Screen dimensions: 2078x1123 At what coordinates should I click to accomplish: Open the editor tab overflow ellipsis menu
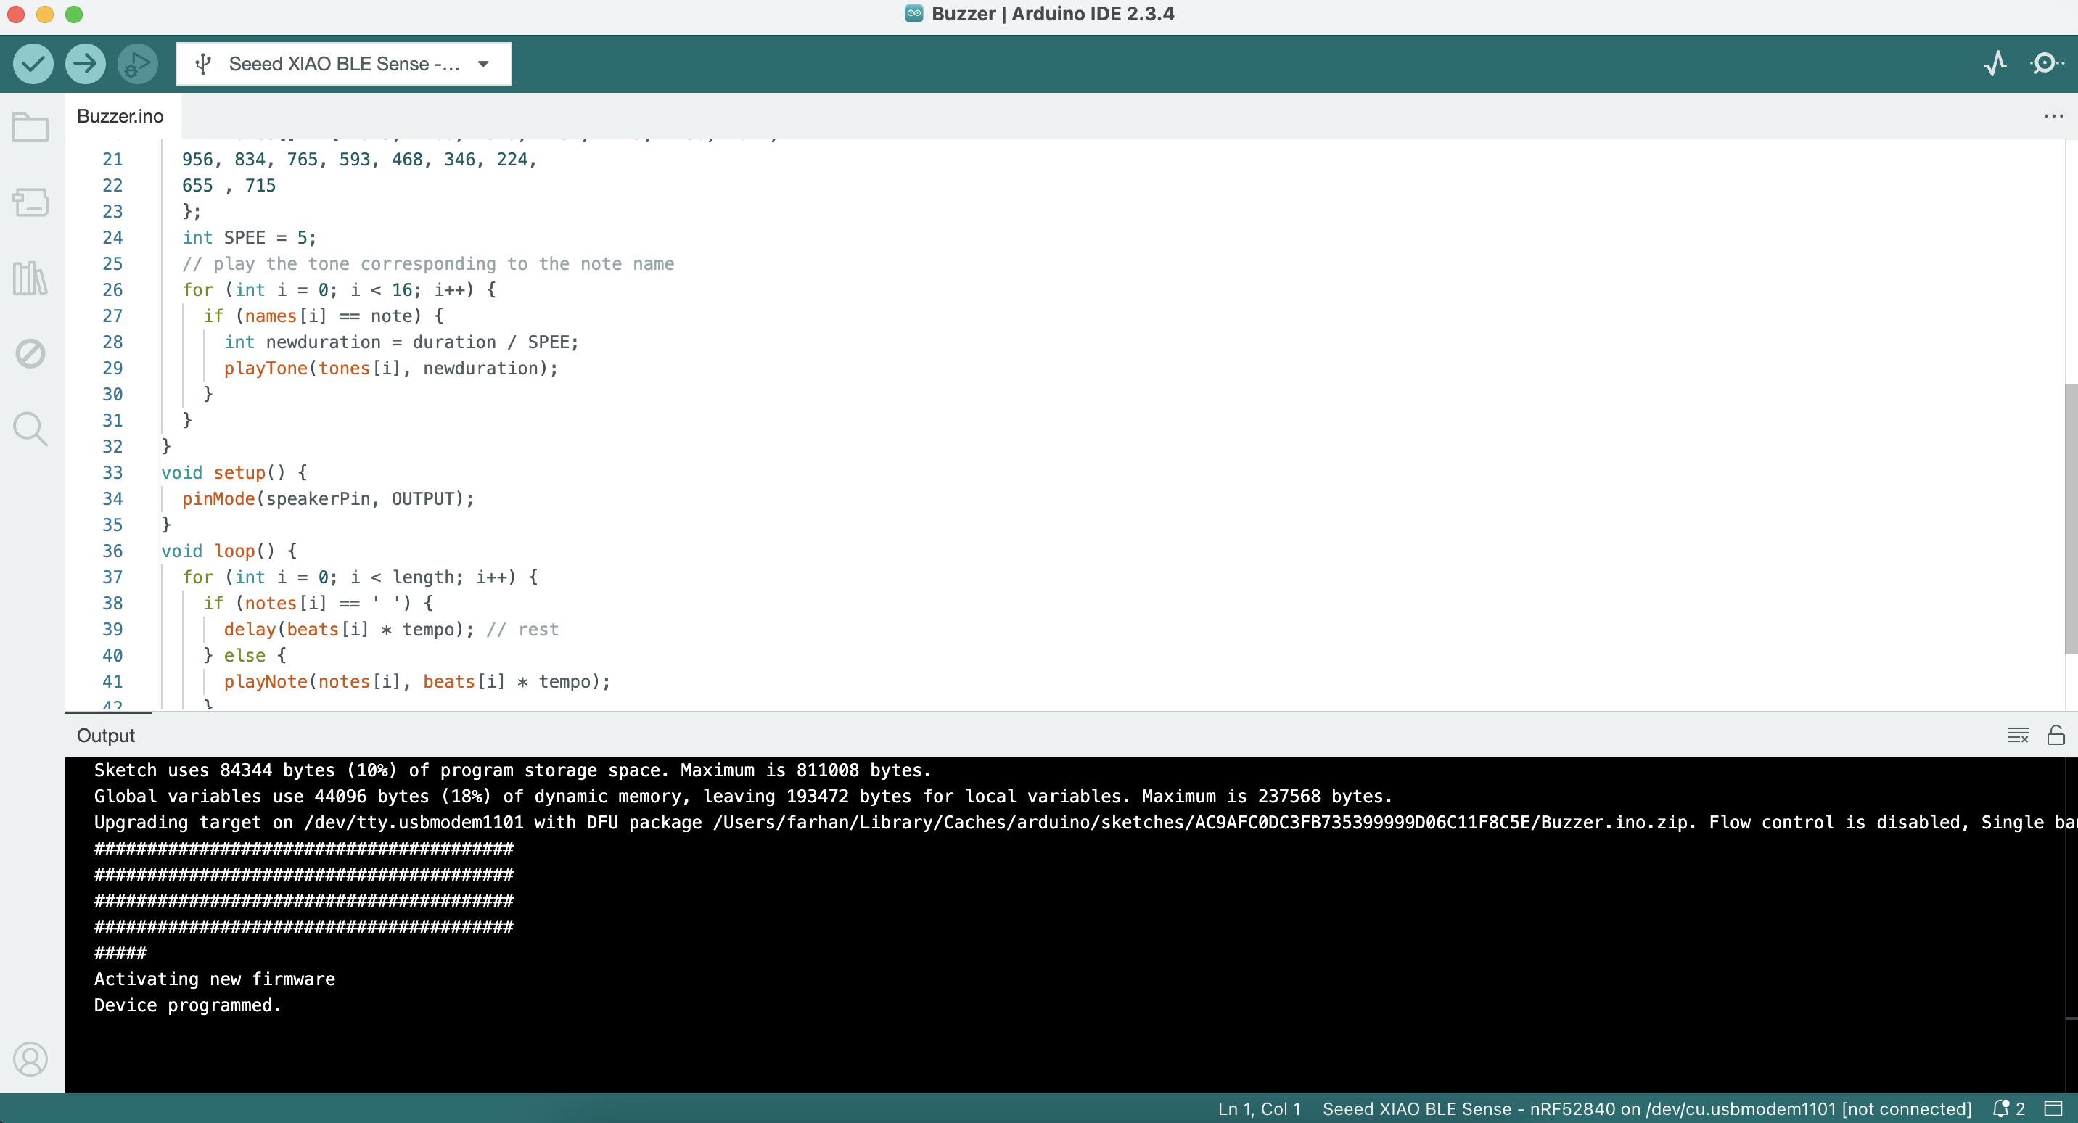click(x=2053, y=116)
